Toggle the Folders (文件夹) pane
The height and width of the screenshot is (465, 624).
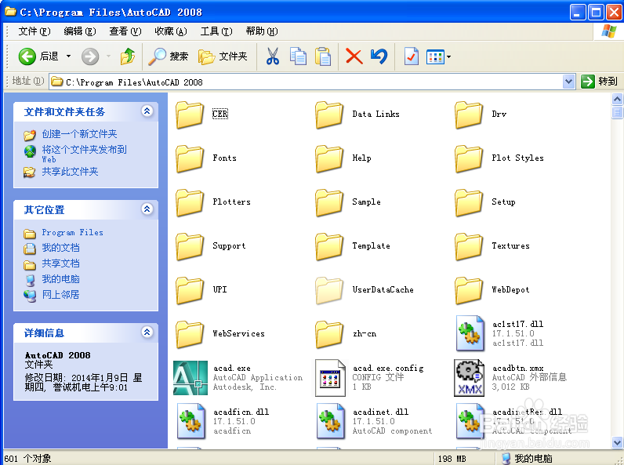[223, 56]
